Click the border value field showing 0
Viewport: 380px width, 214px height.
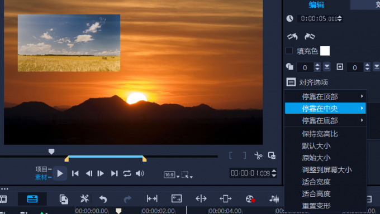pyautogui.click(x=355, y=67)
